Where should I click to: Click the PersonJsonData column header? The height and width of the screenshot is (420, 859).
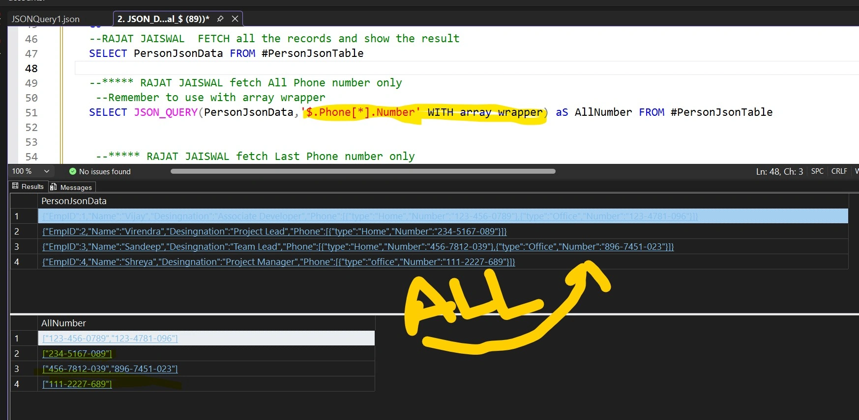(443, 201)
